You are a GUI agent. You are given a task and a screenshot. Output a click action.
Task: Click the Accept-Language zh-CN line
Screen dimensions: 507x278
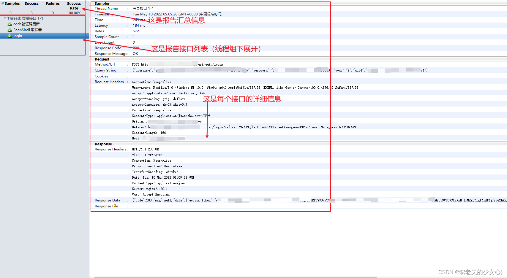[x=160, y=105]
